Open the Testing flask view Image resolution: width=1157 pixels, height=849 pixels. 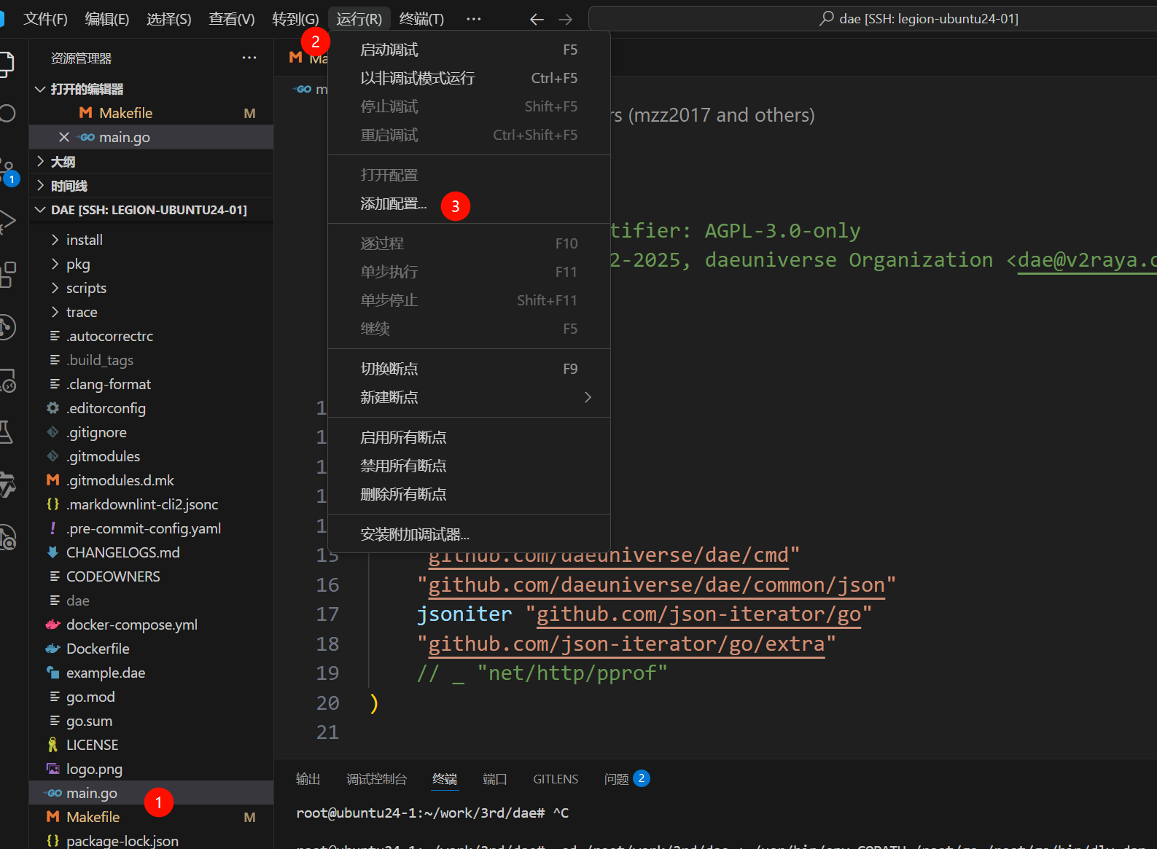click(x=6, y=432)
